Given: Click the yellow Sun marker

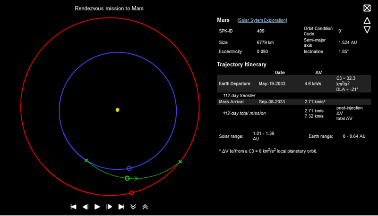Looking at the screenshot, I should point(117,110).
